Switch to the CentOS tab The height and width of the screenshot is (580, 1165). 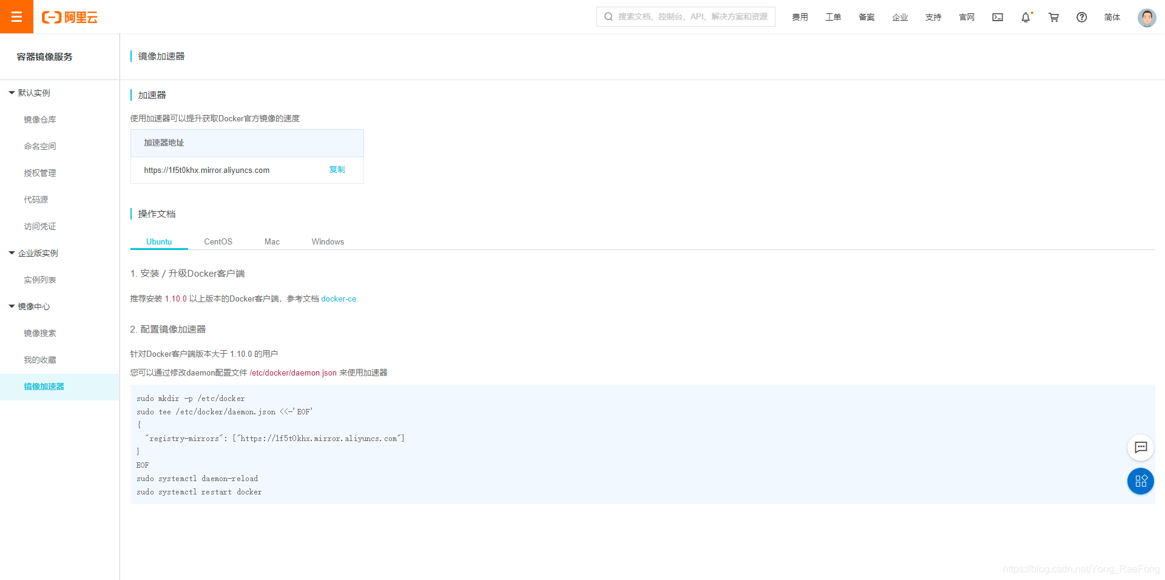pyautogui.click(x=218, y=241)
